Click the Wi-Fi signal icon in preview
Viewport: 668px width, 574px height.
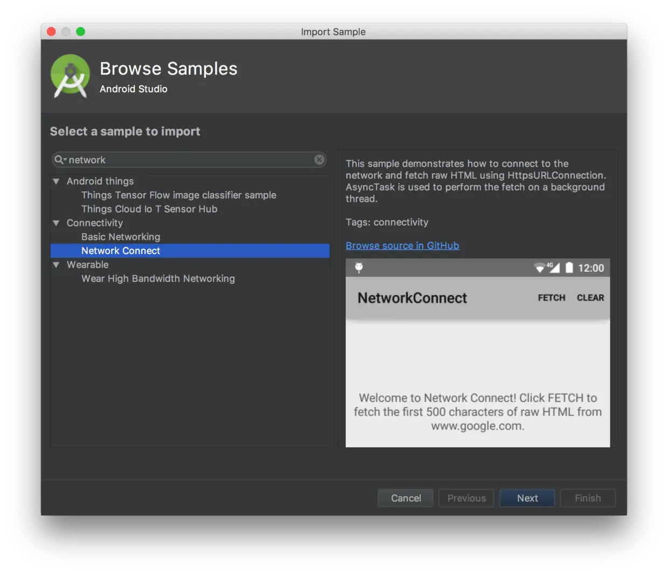(539, 268)
